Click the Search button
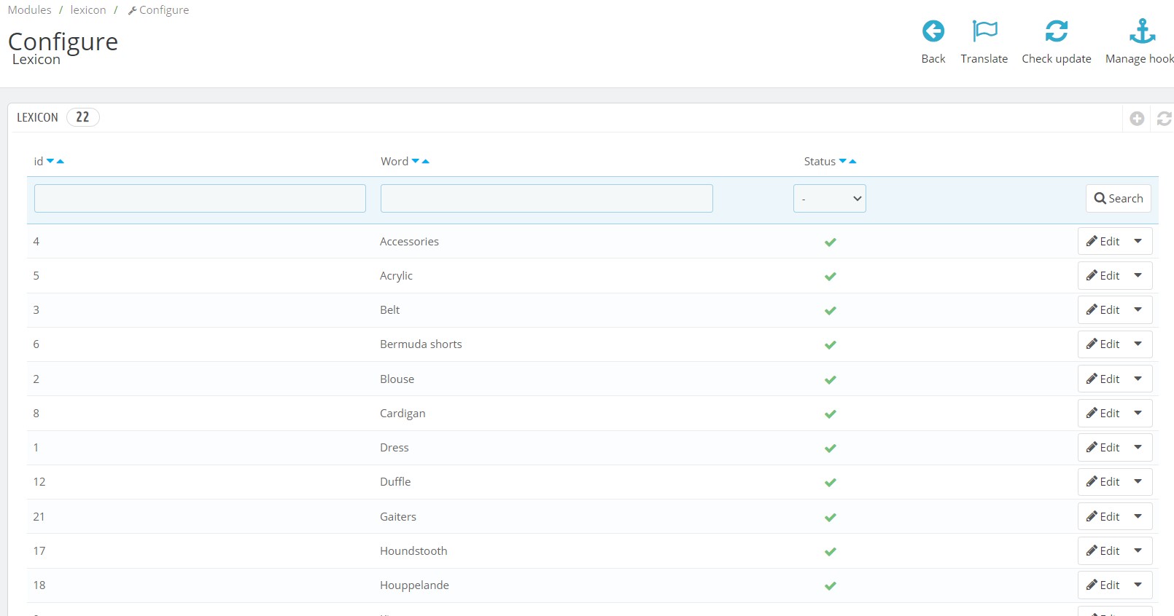Screen dimensions: 1174x616 1119,198
